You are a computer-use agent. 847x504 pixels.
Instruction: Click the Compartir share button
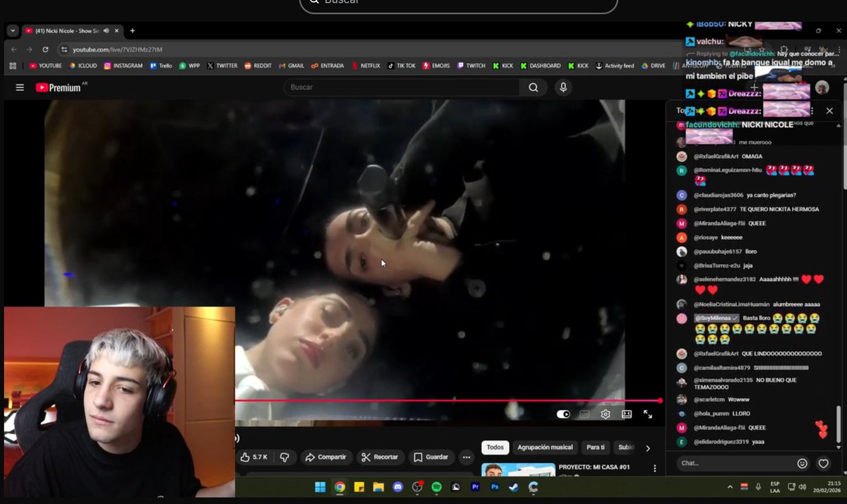click(x=325, y=457)
